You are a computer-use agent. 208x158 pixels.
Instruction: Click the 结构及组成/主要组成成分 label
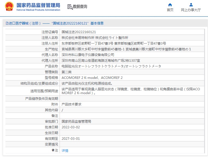(39, 83)
